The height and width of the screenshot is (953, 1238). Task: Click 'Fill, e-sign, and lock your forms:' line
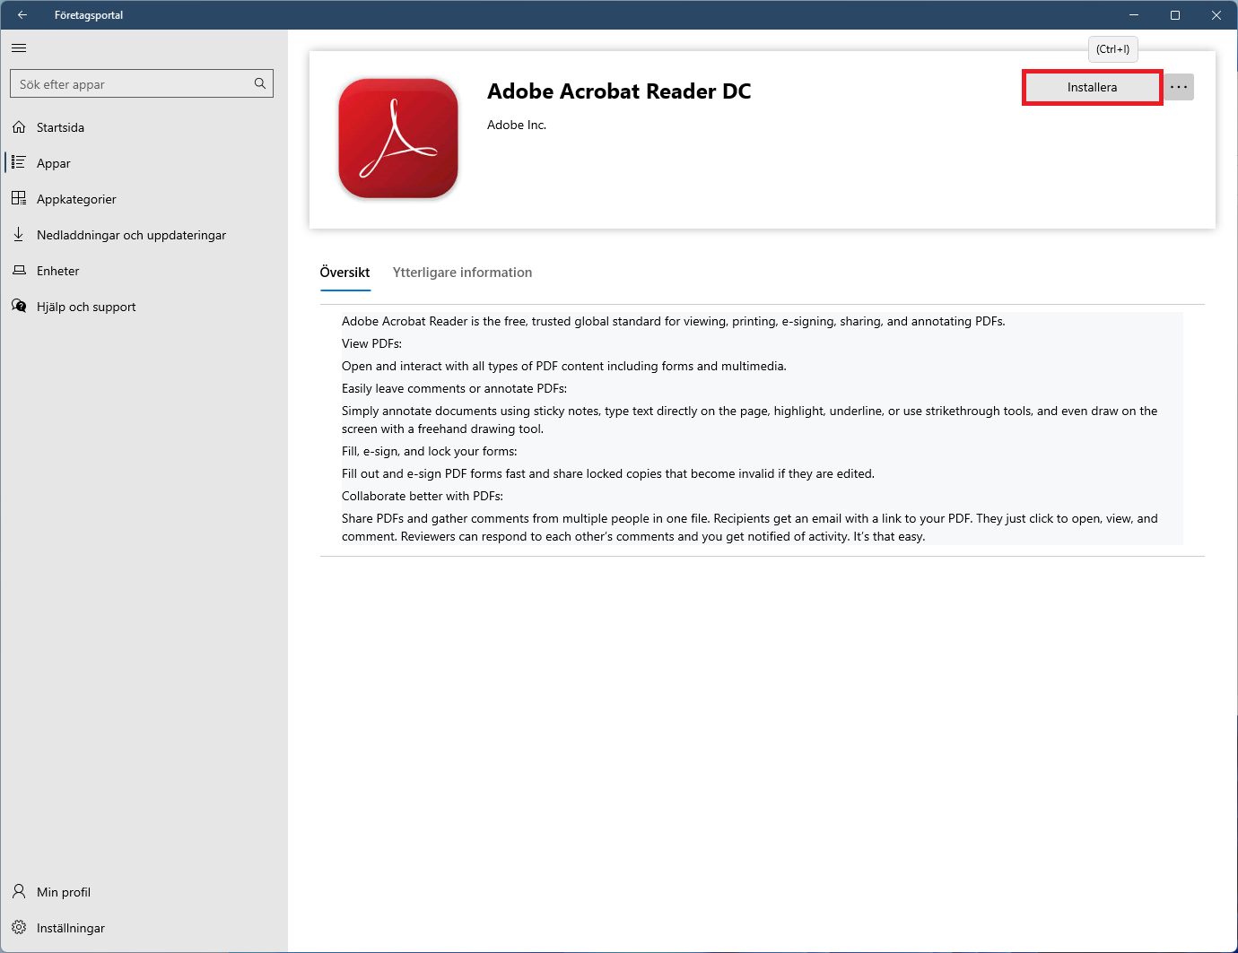(430, 451)
